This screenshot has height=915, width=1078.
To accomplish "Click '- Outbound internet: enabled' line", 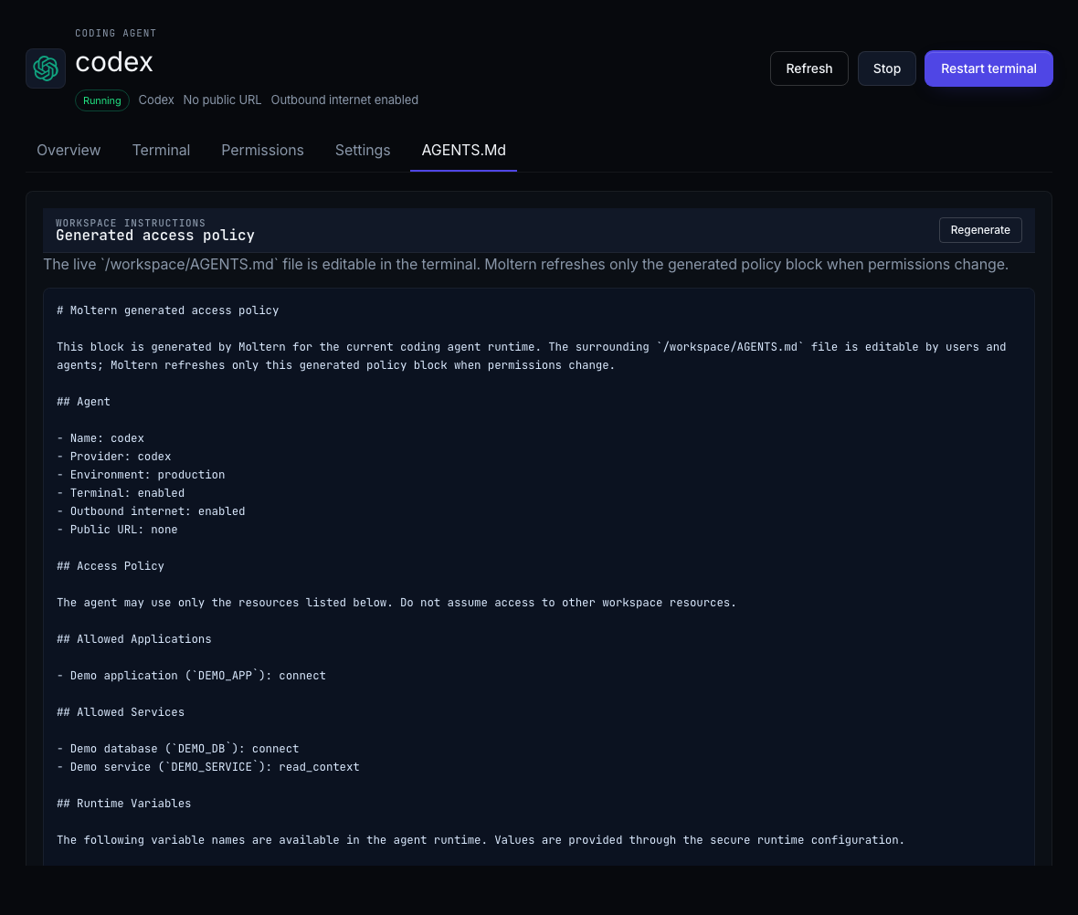I will tap(151, 510).
